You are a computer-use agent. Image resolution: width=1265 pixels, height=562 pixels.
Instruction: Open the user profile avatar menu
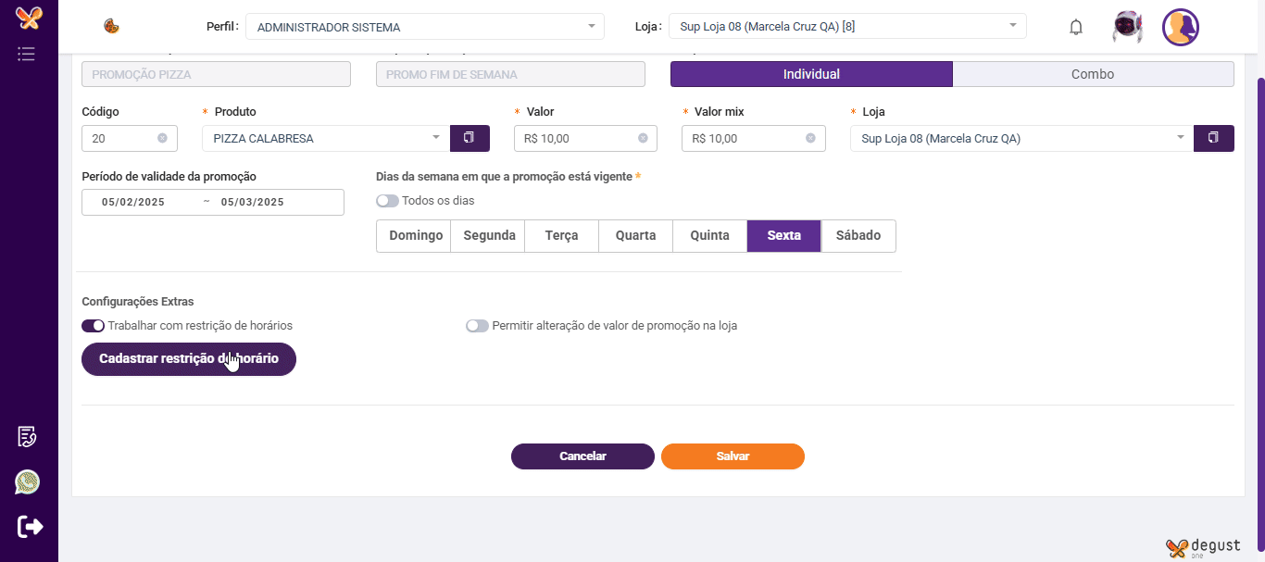pos(1181,27)
